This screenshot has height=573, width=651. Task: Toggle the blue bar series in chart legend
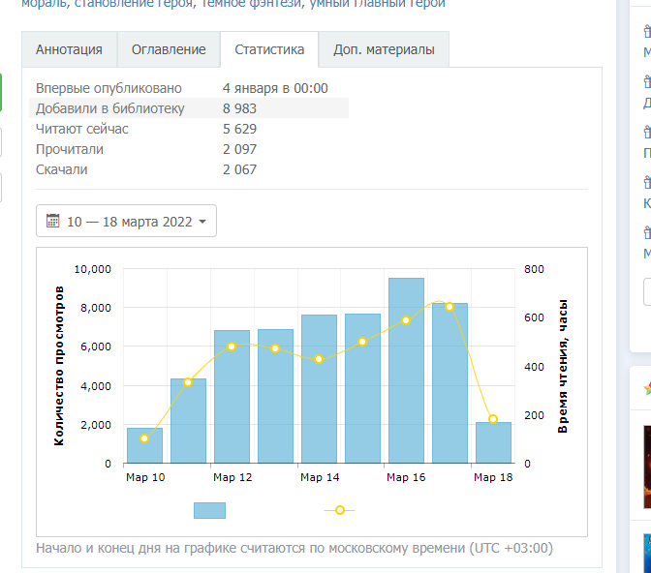(209, 510)
